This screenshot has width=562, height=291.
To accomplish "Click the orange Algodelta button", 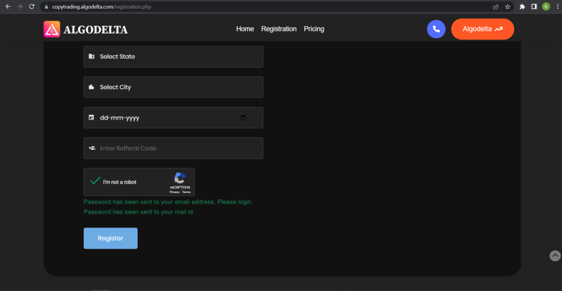I will pos(482,29).
